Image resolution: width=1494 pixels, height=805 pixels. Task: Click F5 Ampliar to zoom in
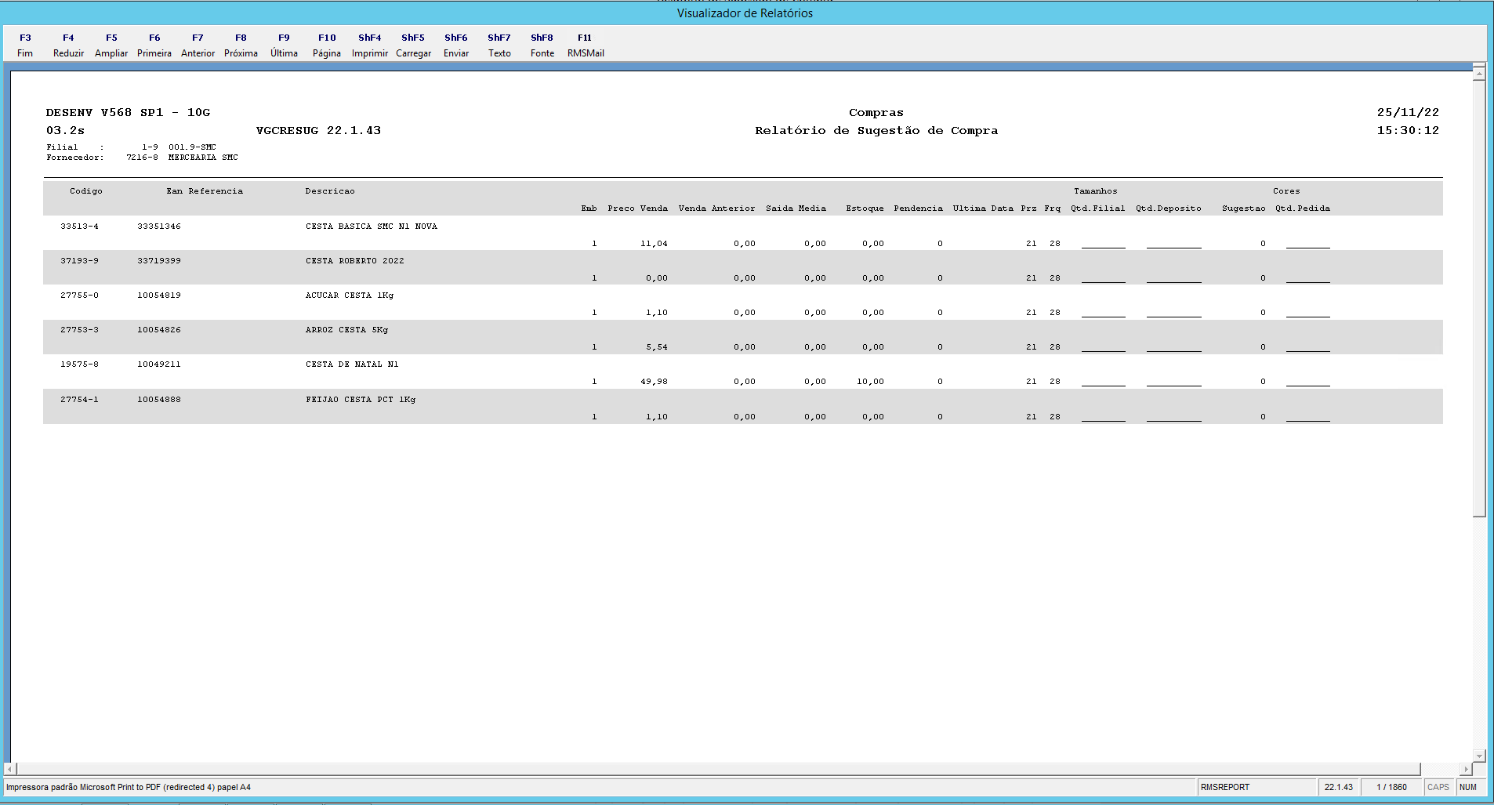tap(111, 45)
